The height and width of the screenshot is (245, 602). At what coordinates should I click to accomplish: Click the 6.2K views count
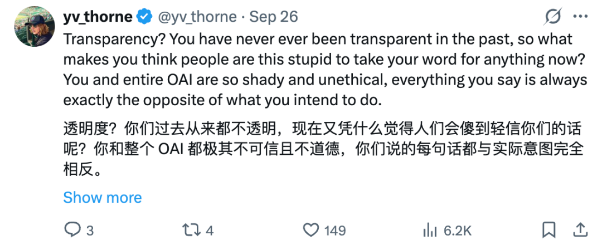click(x=457, y=231)
